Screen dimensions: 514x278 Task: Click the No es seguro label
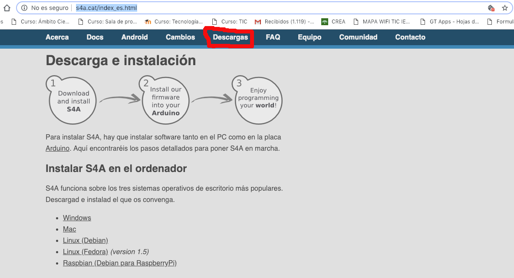[50, 8]
